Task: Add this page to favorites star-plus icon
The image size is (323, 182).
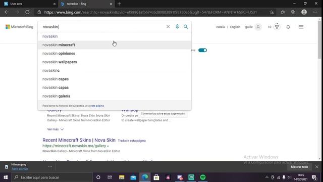Action: (272, 12)
